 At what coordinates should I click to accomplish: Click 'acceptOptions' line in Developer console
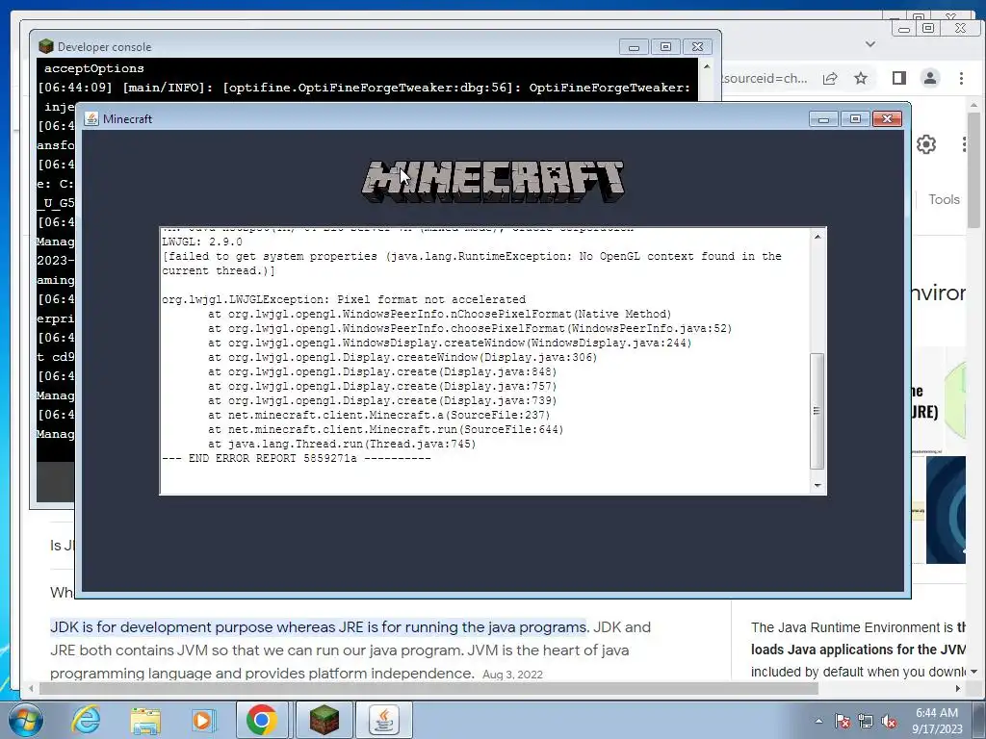click(93, 68)
